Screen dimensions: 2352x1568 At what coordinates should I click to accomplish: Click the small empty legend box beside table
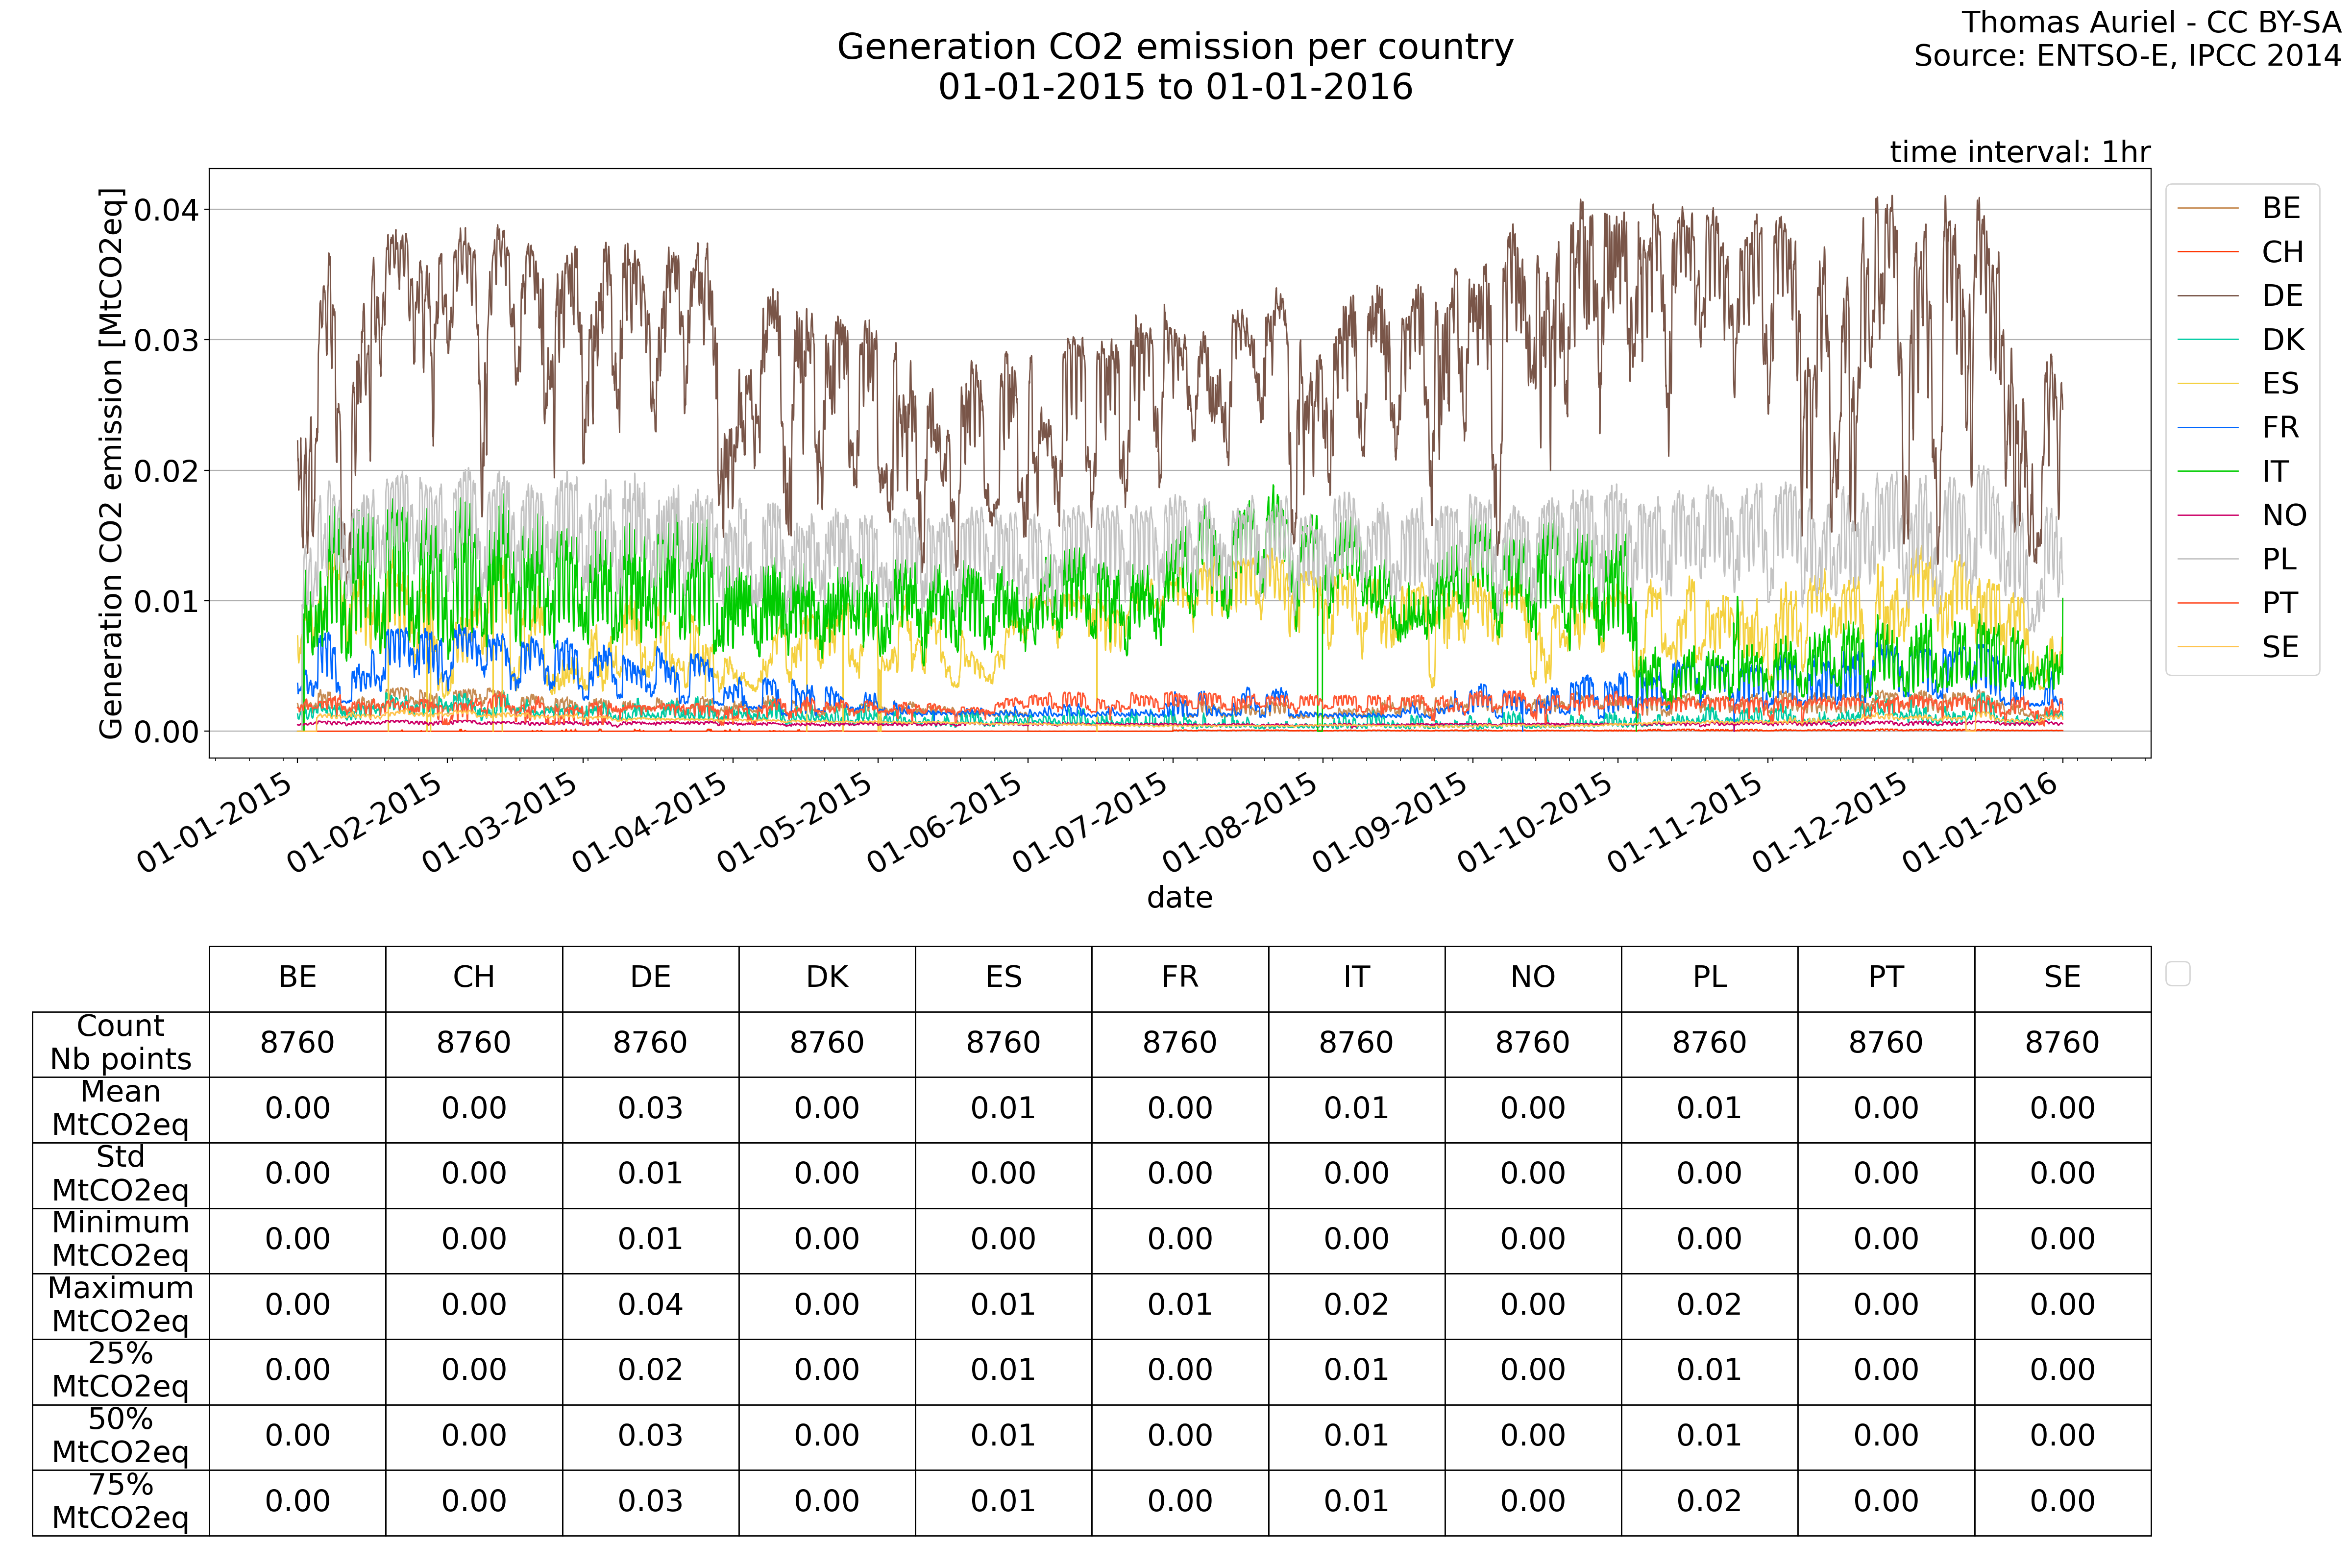(2177, 973)
